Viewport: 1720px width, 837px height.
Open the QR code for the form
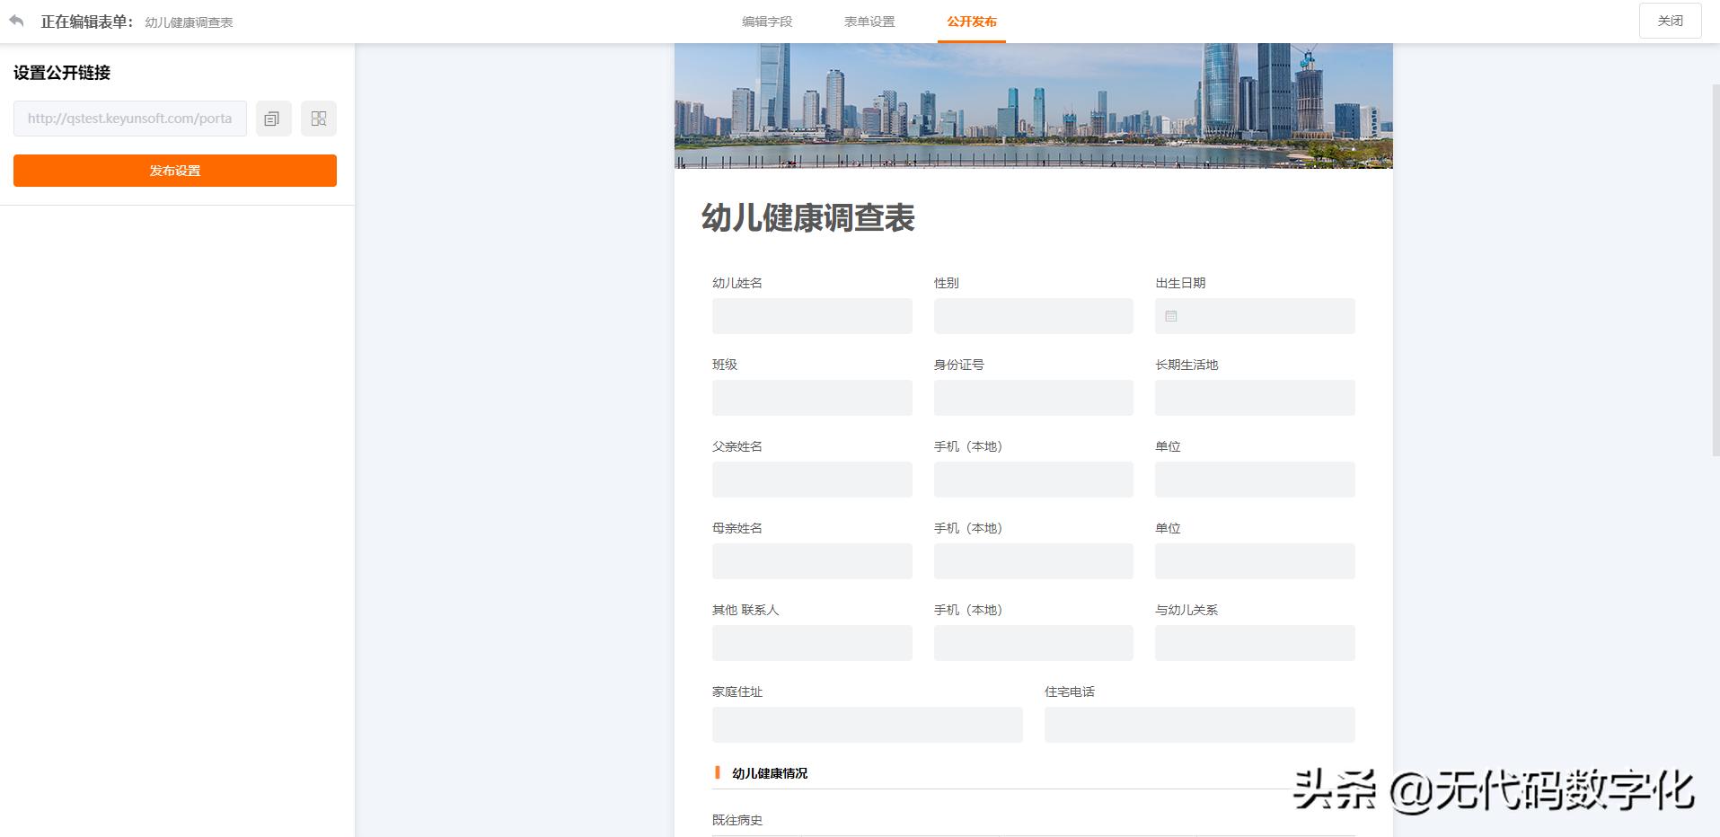pyautogui.click(x=319, y=118)
